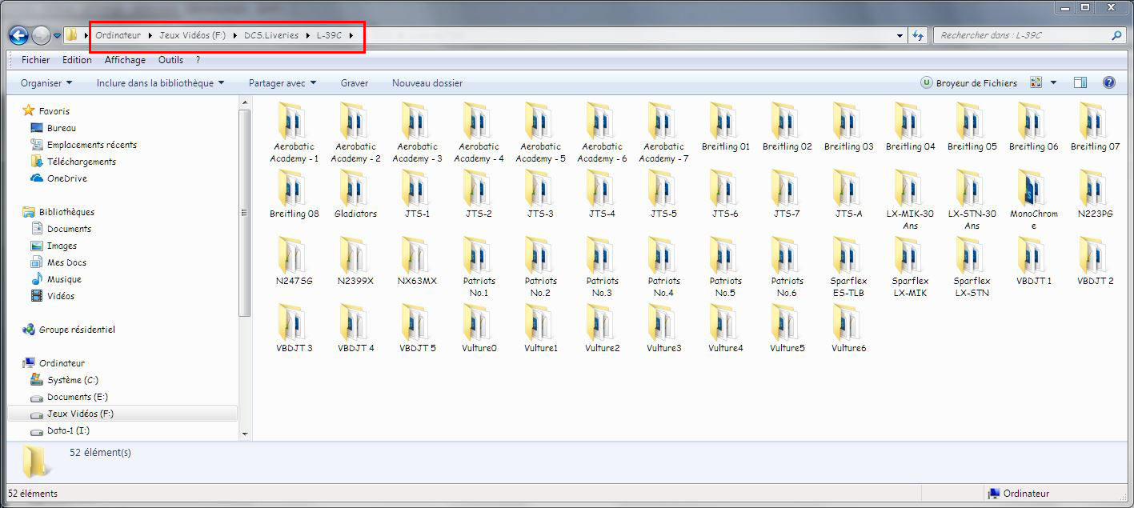Click the change view icon button
Viewport: 1134px width, 508px height.
click(1036, 82)
